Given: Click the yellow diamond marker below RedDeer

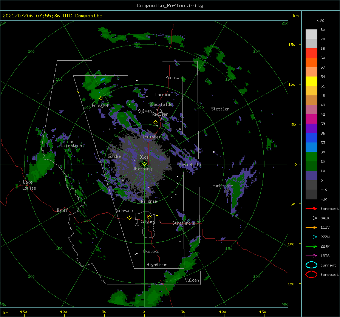Looking at the screenshot, I should point(155,123).
